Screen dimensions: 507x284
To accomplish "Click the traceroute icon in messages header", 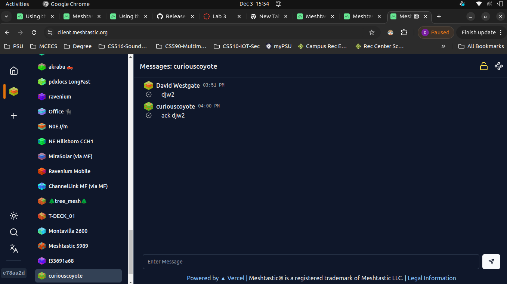I will click(498, 66).
